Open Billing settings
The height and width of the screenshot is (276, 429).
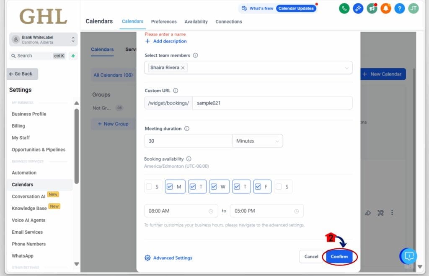click(x=18, y=126)
